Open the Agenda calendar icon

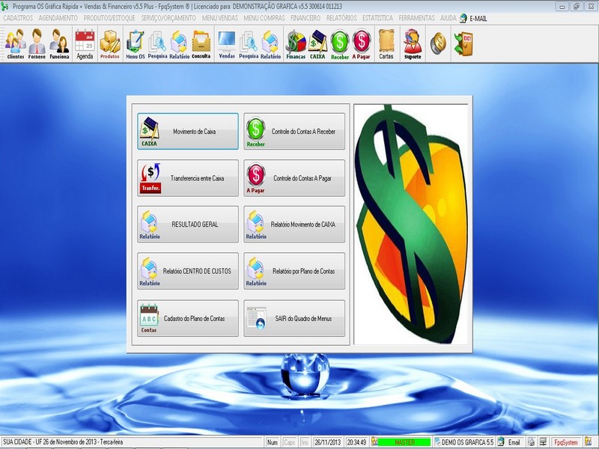coord(85,44)
